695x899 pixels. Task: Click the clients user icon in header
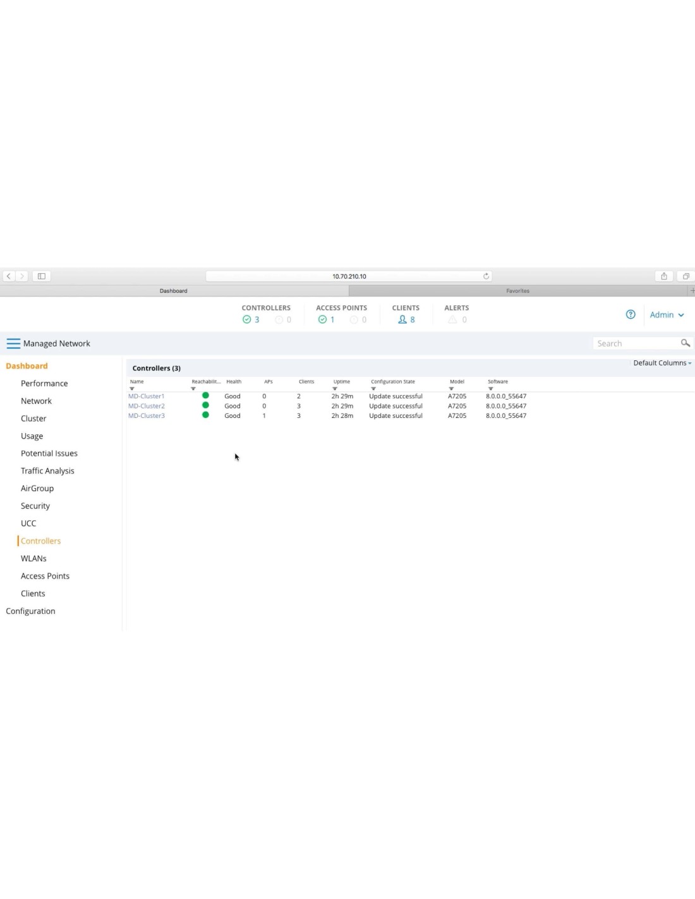[x=402, y=320]
